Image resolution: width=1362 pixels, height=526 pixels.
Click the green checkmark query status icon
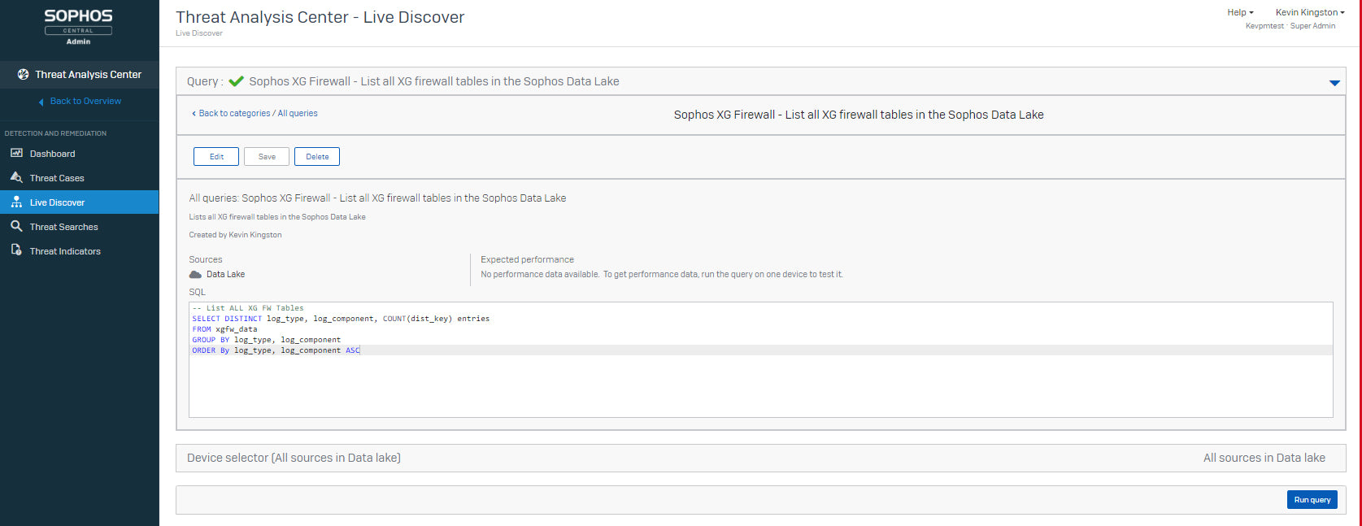237,81
